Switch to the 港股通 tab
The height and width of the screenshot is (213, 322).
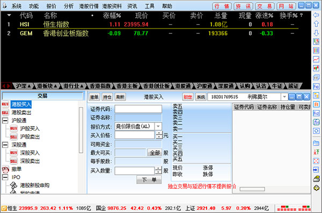183,86
